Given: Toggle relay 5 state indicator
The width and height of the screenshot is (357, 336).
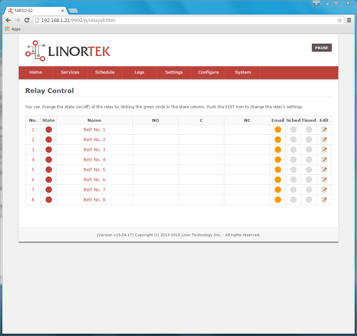Looking at the screenshot, I should pos(49,170).
